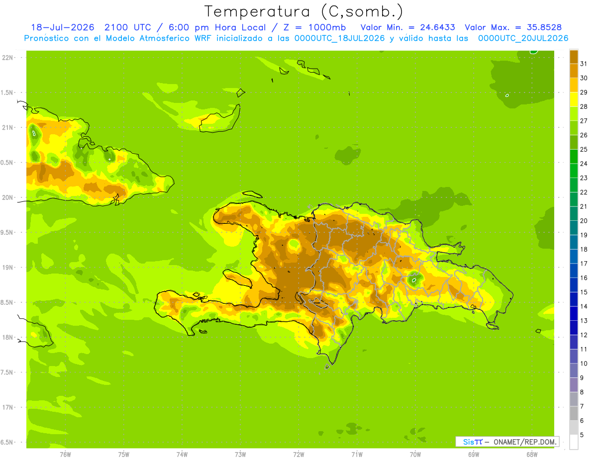This screenshot has height=461, width=597.
Task: Click latitude axis label "21N"
Action: click(7, 128)
